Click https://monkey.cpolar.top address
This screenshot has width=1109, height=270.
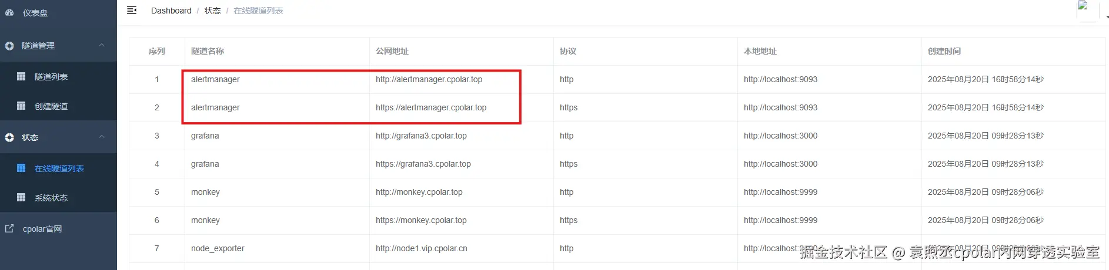[x=421, y=220]
